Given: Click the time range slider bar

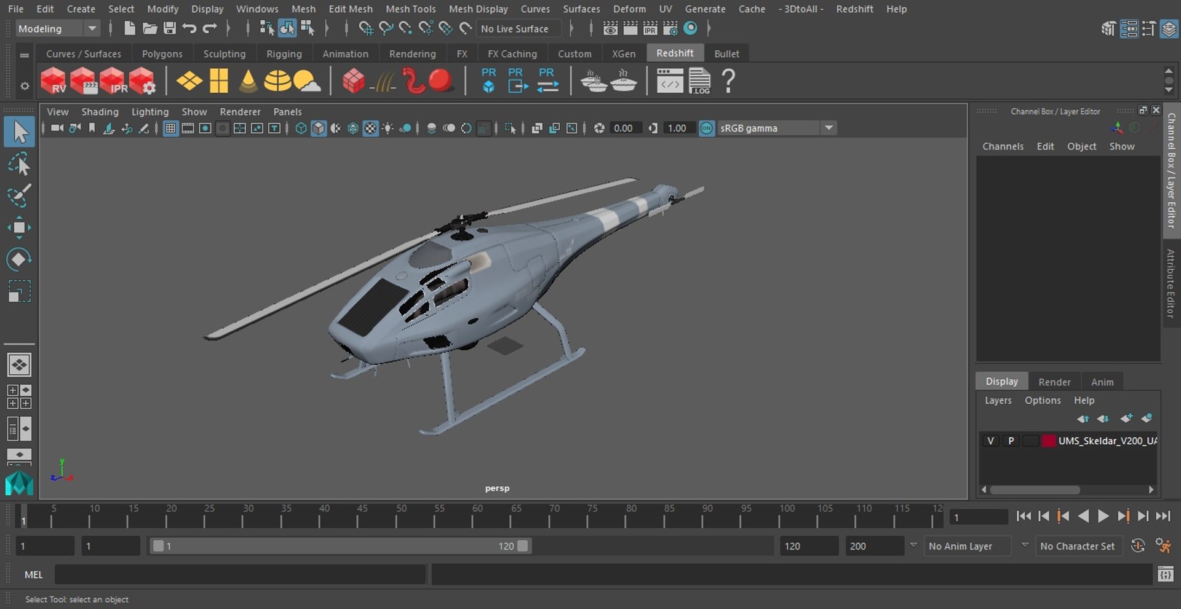Looking at the screenshot, I should click(x=340, y=546).
